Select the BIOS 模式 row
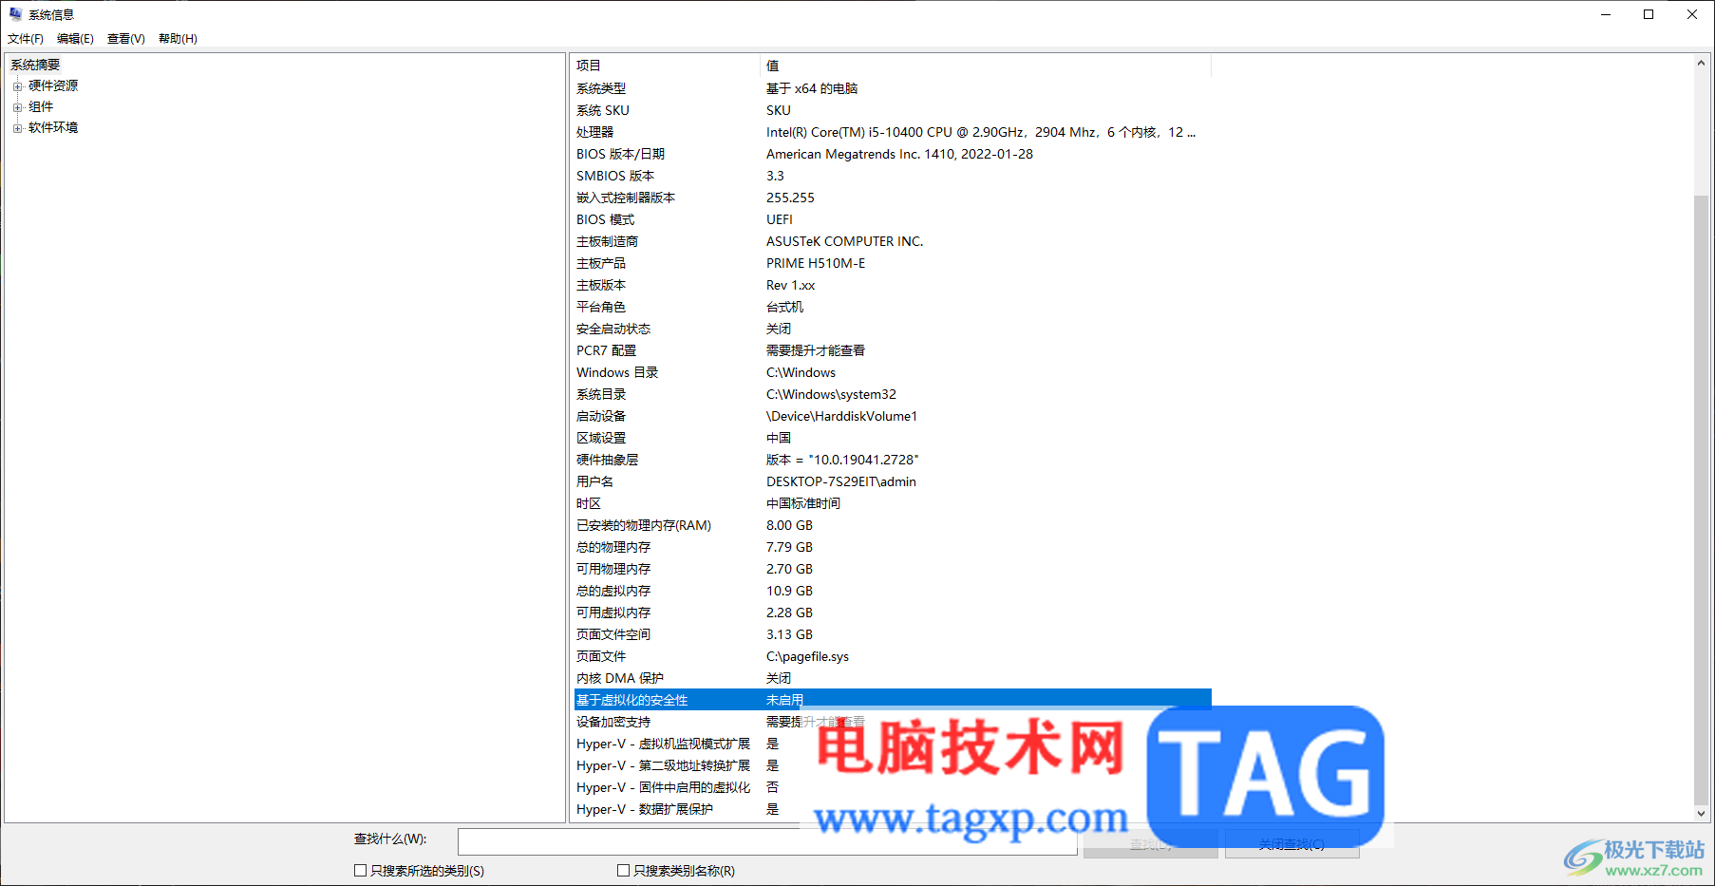 point(893,219)
